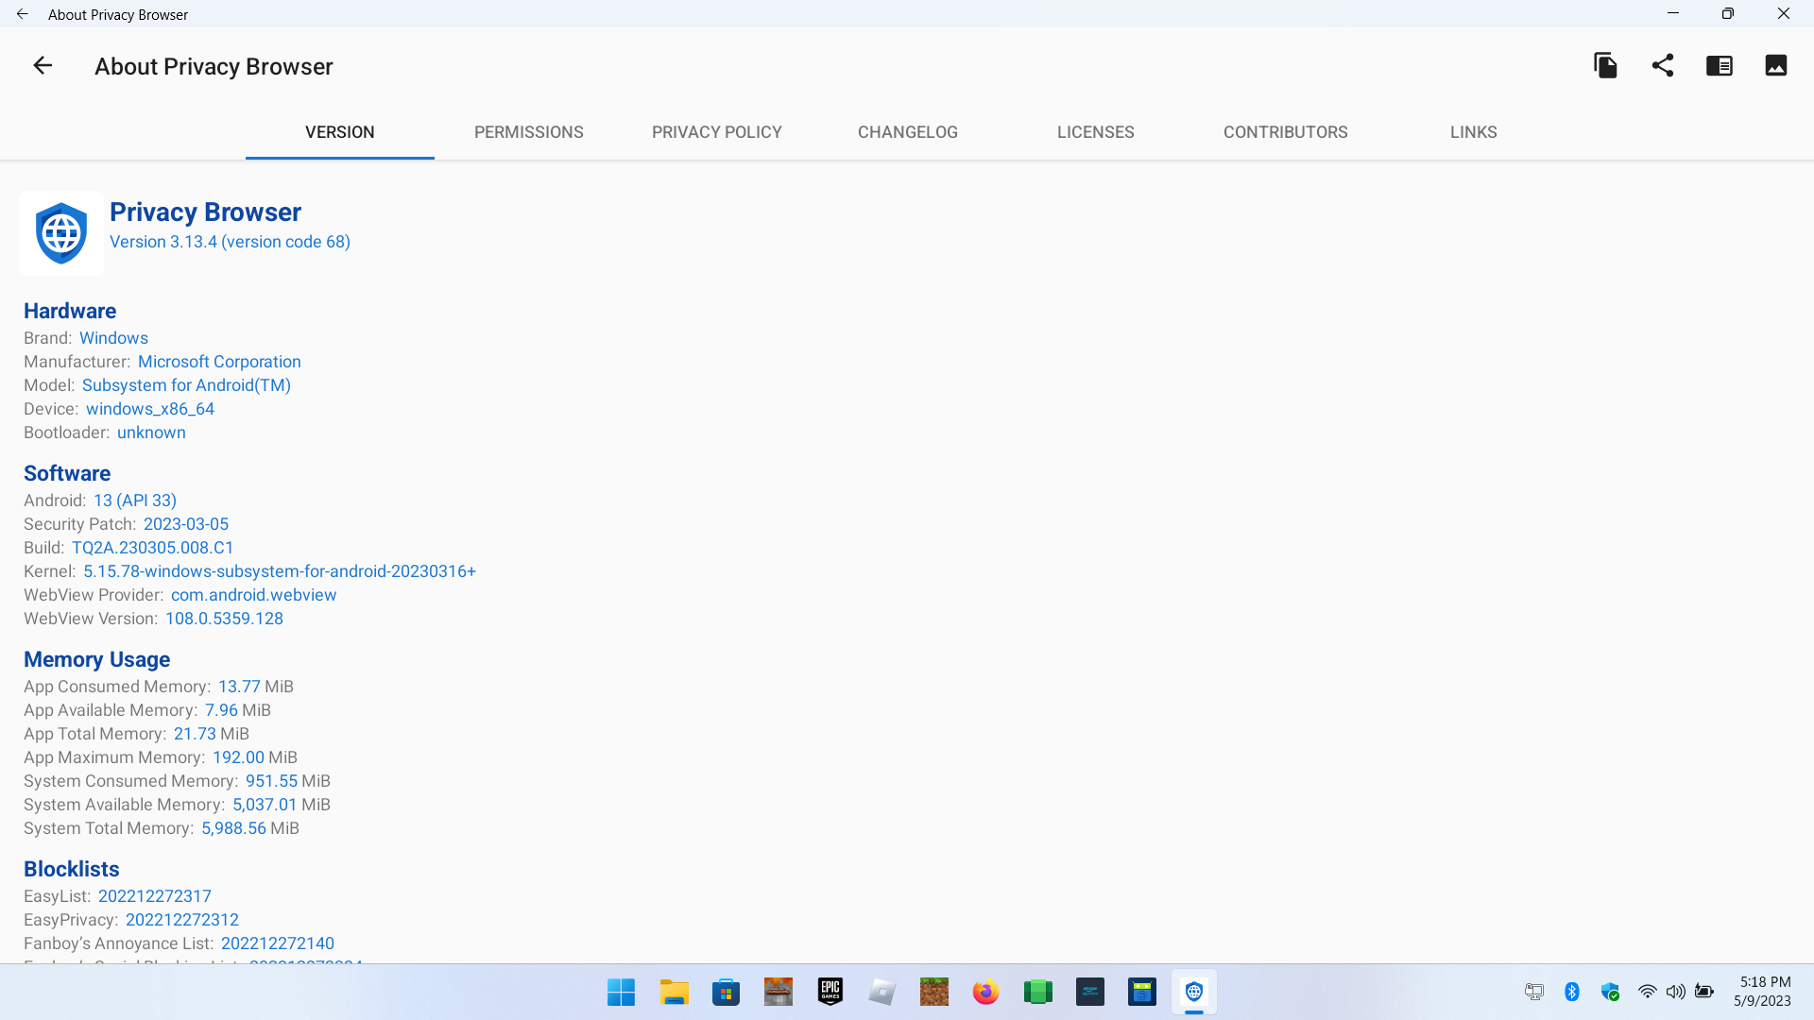This screenshot has height=1020, width=1814.
Task: Click WebView version 108.0.5359.128
Action: click(x=224, y=619)
